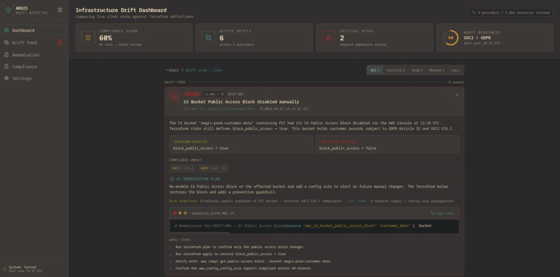Click the SOC2 / CC6.1 compliance tag

point(183,168)
